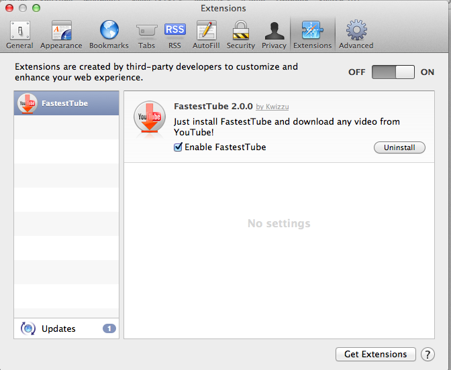Open the Updates row in sidebar
Screen dimensions: 451x370
[x=66, y=328]
